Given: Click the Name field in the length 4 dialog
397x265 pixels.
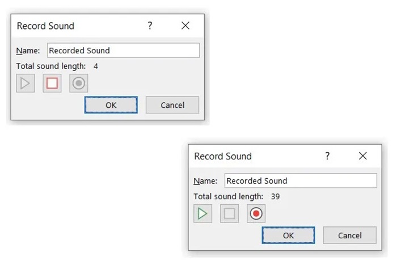Looking at the screenshot, I should tap(123, 51).
